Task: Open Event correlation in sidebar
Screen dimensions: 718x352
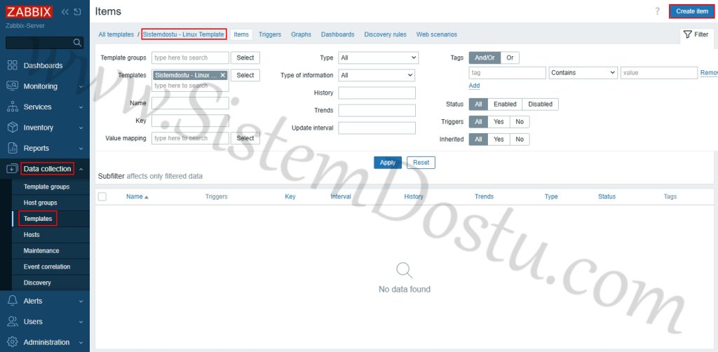Action: pos(47,267)
